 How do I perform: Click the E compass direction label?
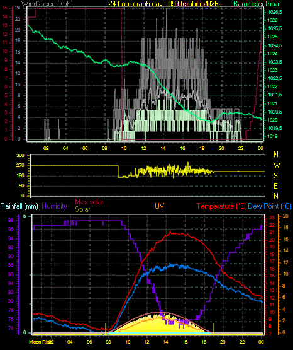point(275,185)
